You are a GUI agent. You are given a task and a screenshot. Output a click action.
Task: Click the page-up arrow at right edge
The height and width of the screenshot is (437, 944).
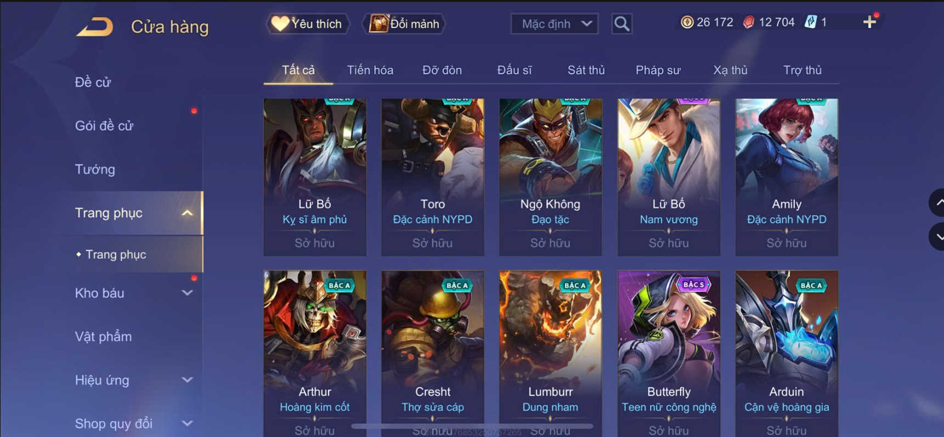tap(937, 203)
